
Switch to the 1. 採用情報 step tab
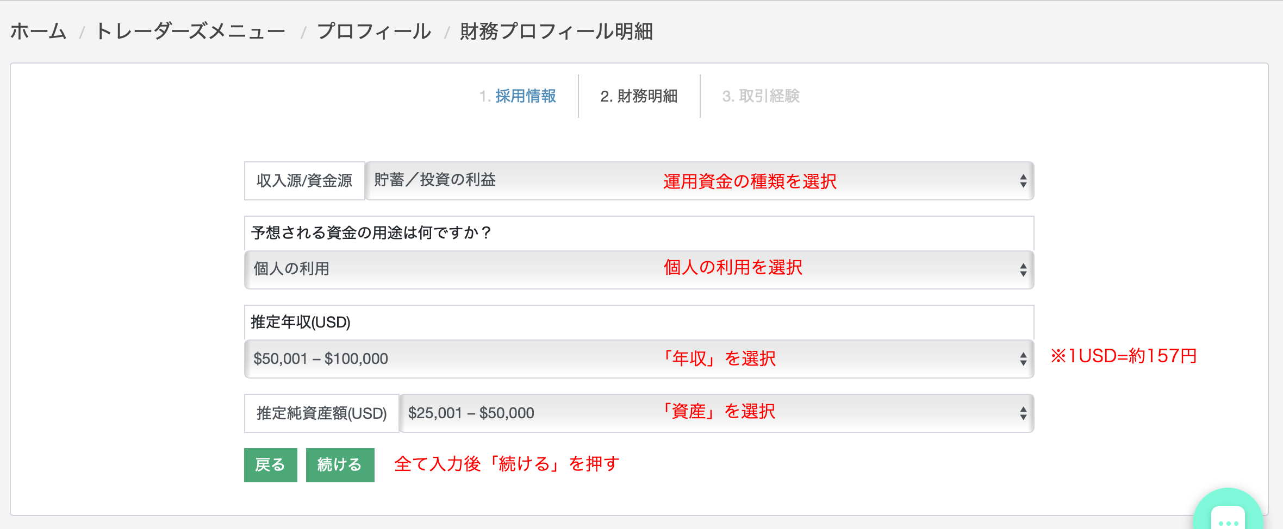518,96
